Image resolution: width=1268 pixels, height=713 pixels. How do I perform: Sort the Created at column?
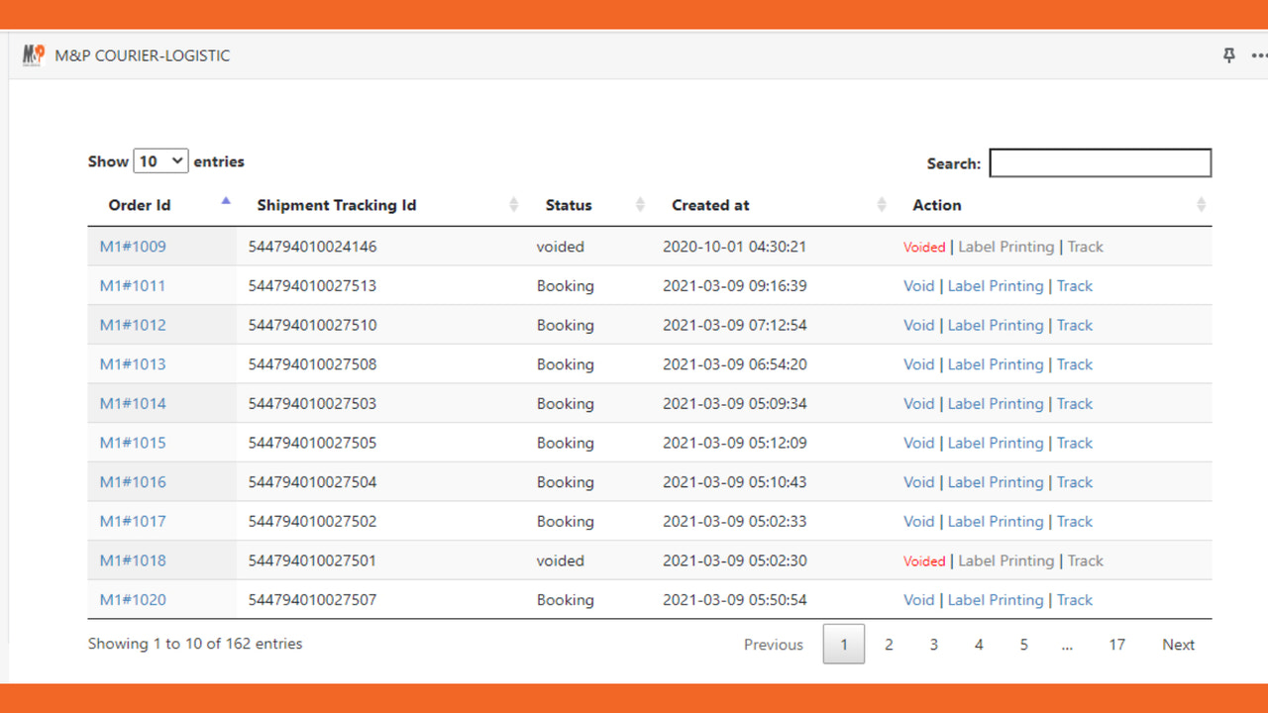point(882,204)
